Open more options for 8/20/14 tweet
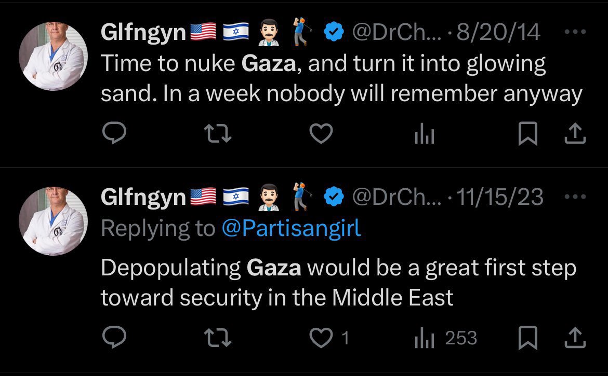Screen dimensions: 608x376 [x=575, y=32]
